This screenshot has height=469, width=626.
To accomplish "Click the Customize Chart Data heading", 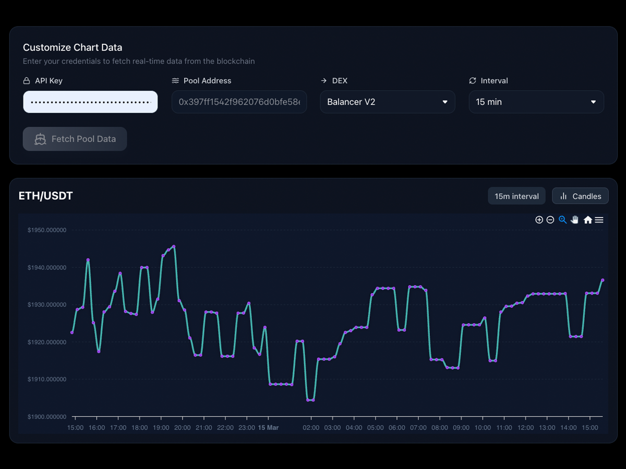I will click(73, 47).
